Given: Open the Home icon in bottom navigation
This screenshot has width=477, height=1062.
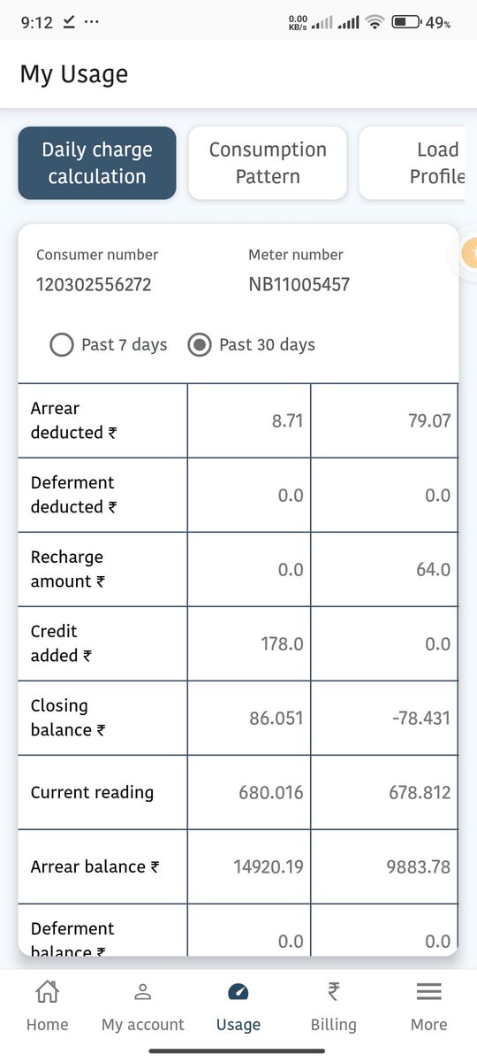Looking at the screenshot, I should point(47,992).
